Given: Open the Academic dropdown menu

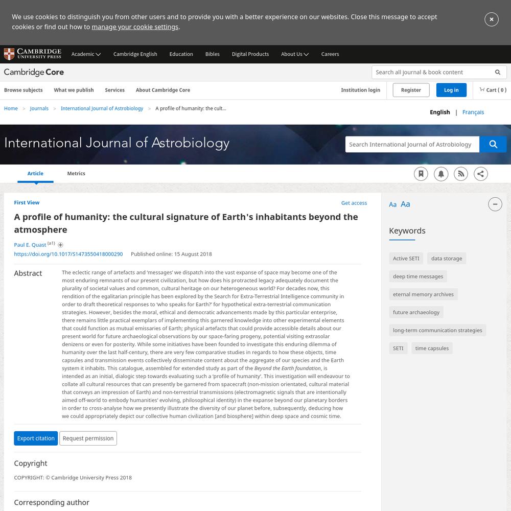Looking at the screenshot, I should click(x=86, y=54).
